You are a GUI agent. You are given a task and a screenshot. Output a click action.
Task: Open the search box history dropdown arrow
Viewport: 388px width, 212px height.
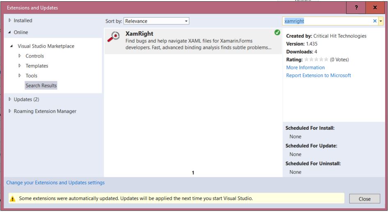click(x=381, y=21)
